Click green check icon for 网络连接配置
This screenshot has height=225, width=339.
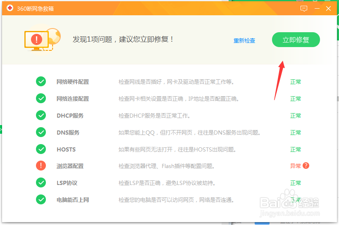pyautogui.click(x=41, y=99)
